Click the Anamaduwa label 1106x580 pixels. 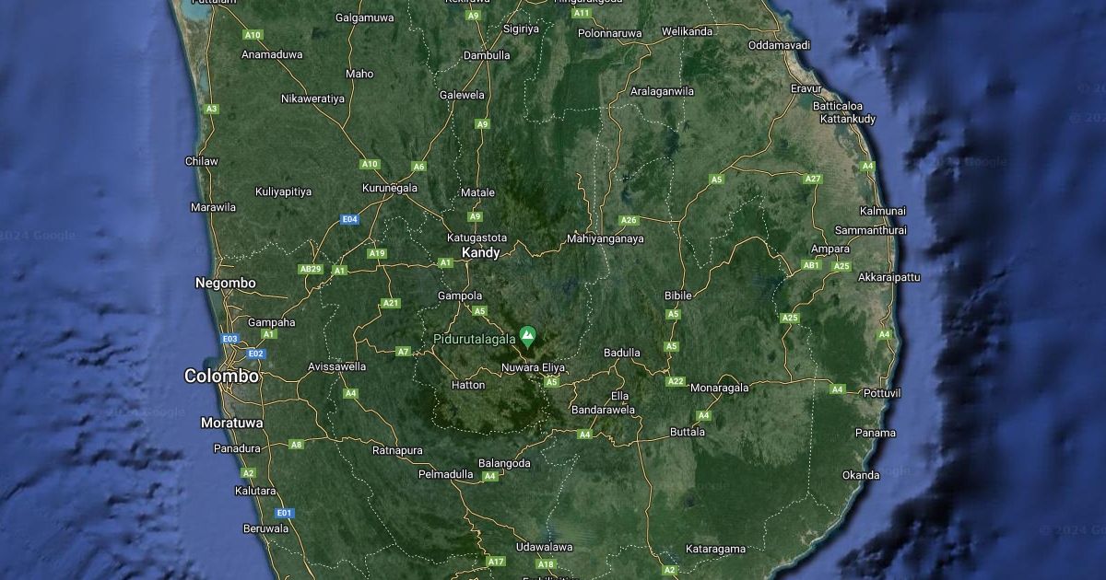tap(272, 54)
